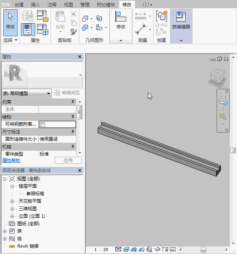
Task: Collapse the 结构 properties section
Action: pos(73,116)
